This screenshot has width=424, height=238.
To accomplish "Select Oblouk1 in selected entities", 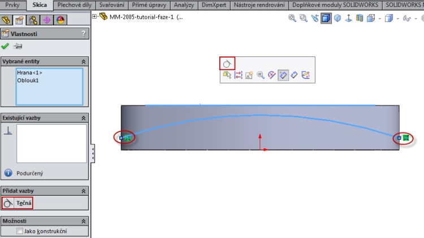I will [x=28, y=81].
